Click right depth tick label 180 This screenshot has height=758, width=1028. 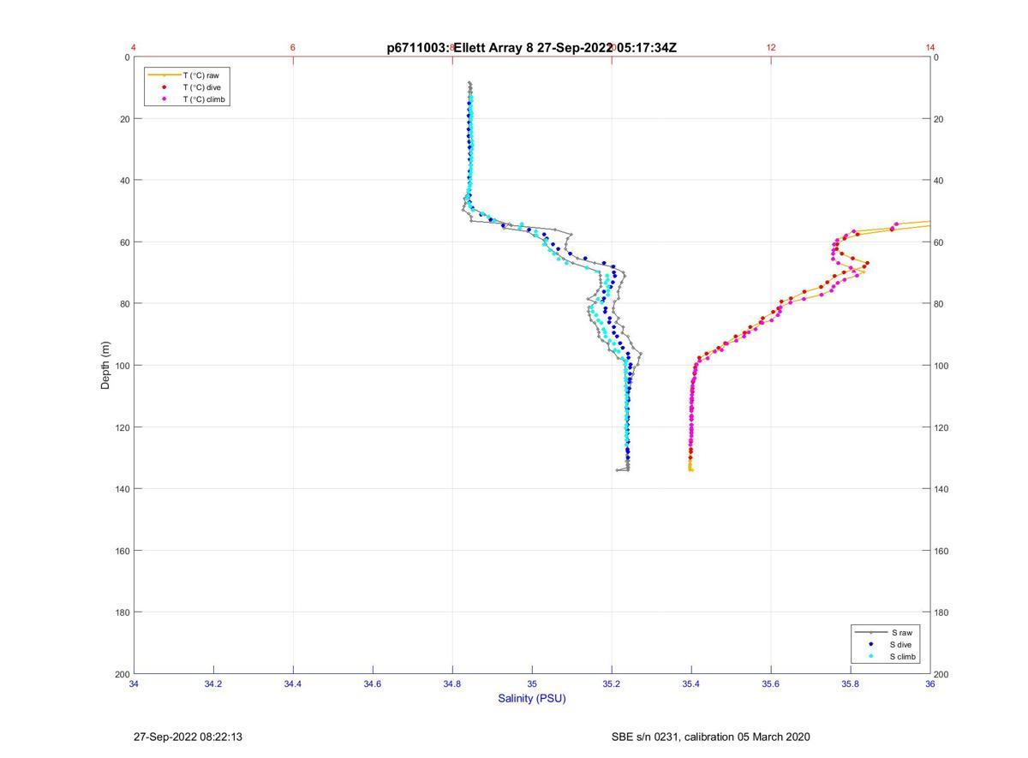click(x=942, y=612)
